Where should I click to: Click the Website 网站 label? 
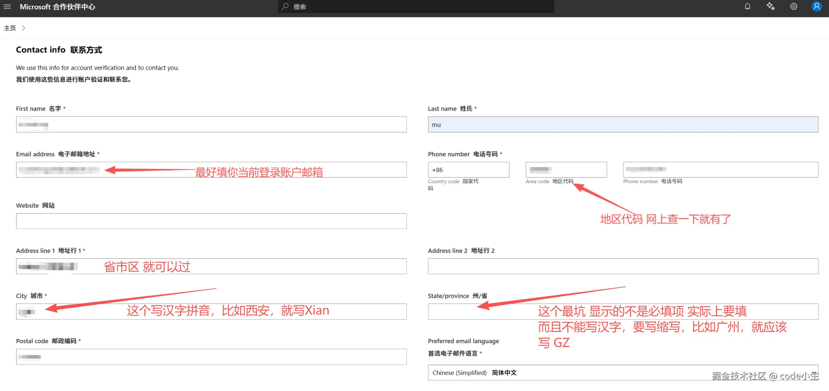click(35, 205)
